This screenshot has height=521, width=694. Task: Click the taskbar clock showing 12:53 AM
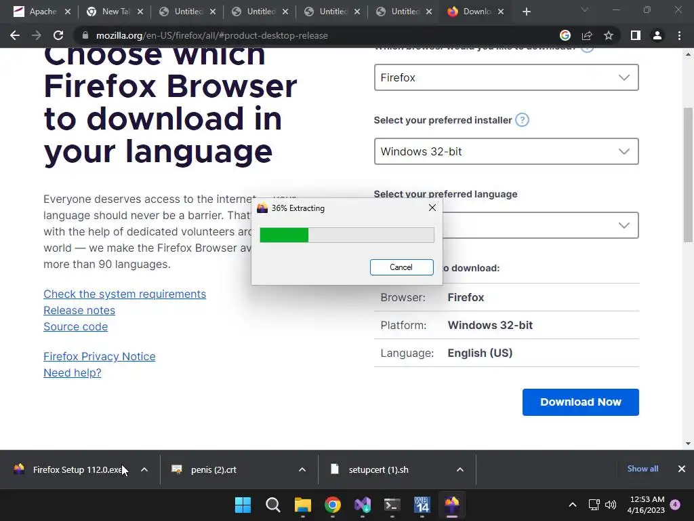[x=646, y=505]
